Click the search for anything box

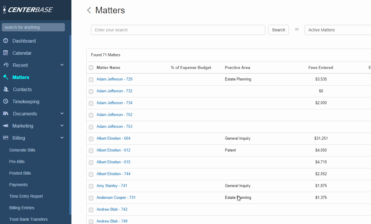pos(33,27)
